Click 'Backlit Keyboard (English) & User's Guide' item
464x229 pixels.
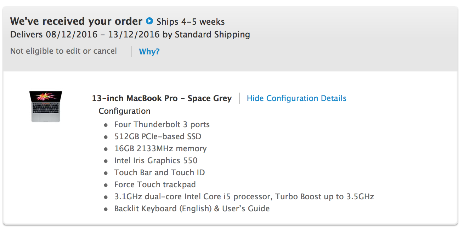pos(192,209)
